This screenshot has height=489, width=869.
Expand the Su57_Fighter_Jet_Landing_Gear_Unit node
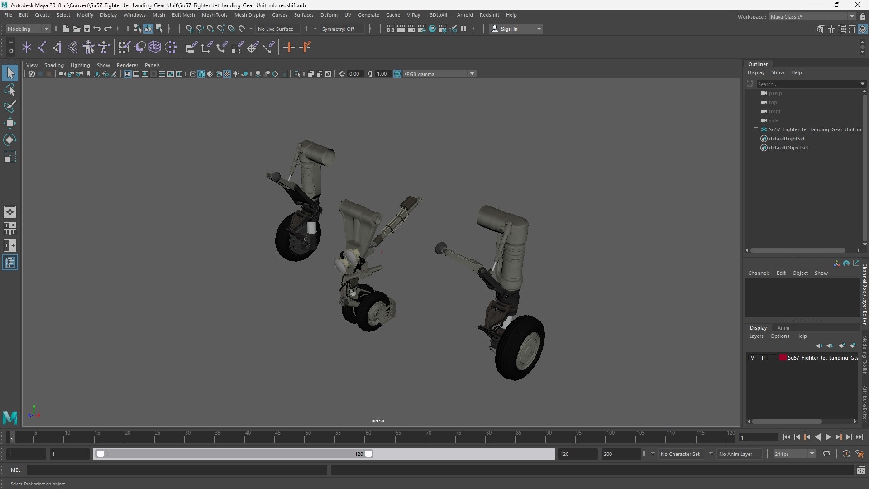pyautogui.click(x=756, y=129)
